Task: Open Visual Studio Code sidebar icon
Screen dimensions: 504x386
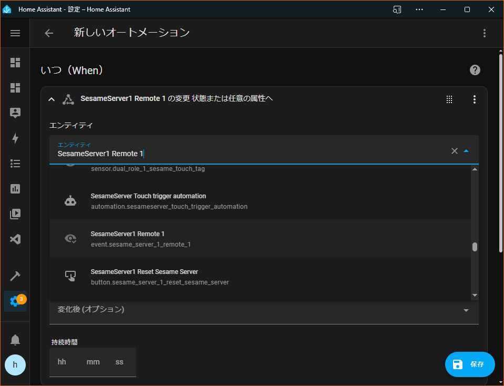Action: click(x=15, y=239)
